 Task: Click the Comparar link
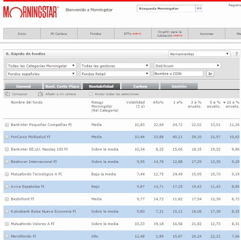point(20,94)
